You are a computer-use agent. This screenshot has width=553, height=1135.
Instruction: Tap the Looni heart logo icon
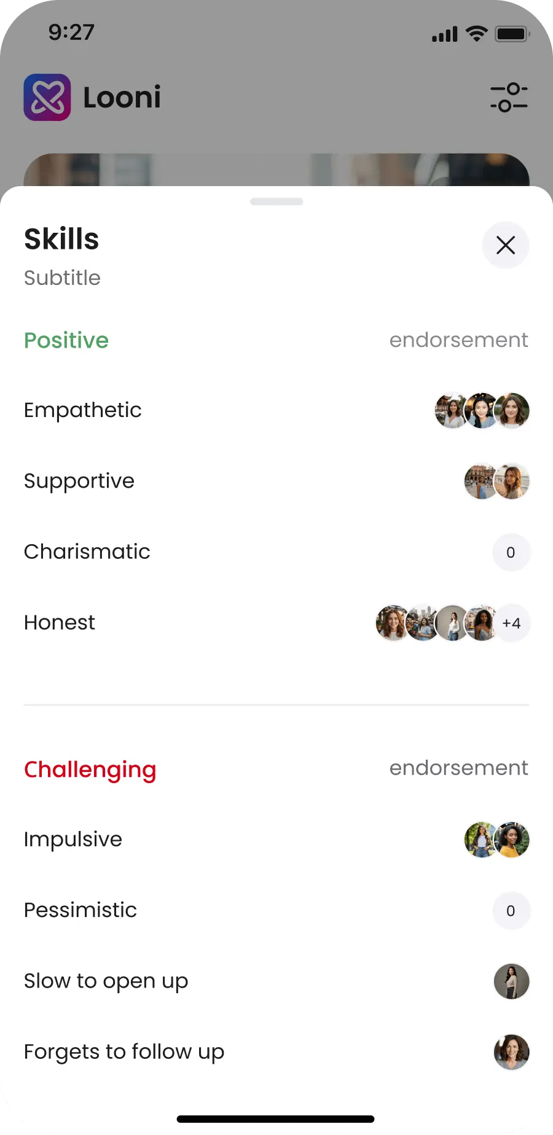click(47, 98)
